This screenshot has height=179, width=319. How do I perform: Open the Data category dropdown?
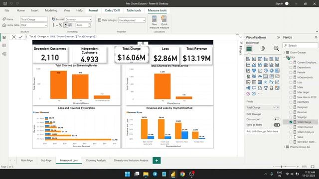pyautogui.click(x=132, y=20)
